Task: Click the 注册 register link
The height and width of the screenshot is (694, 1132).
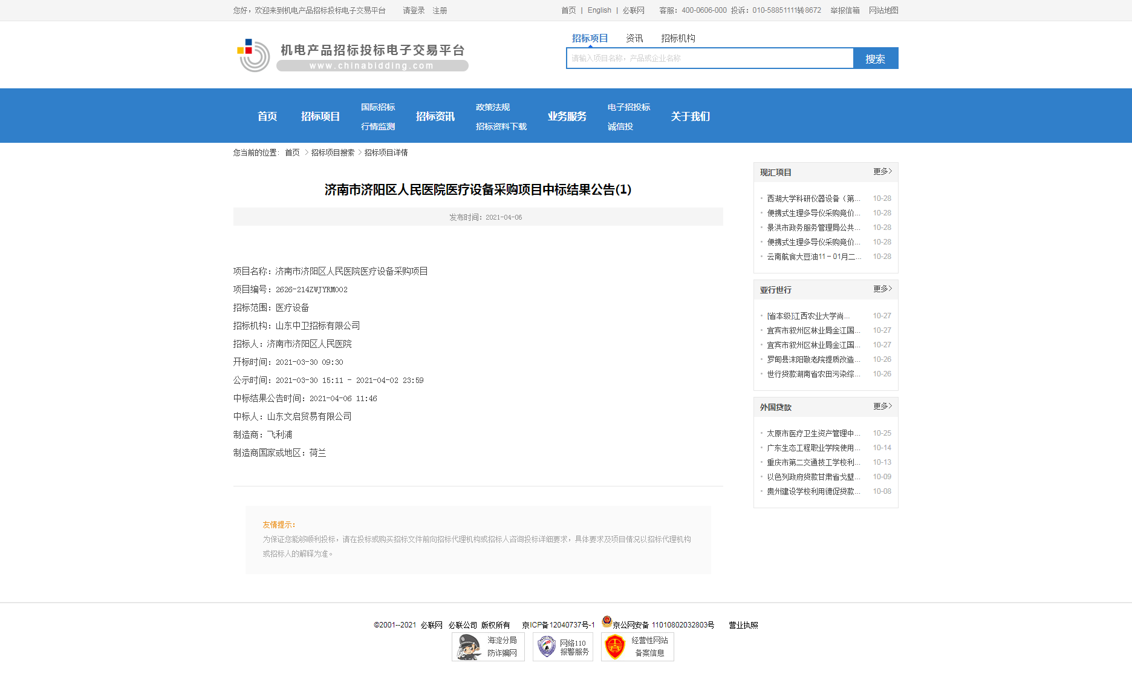Action: point(440,10)
